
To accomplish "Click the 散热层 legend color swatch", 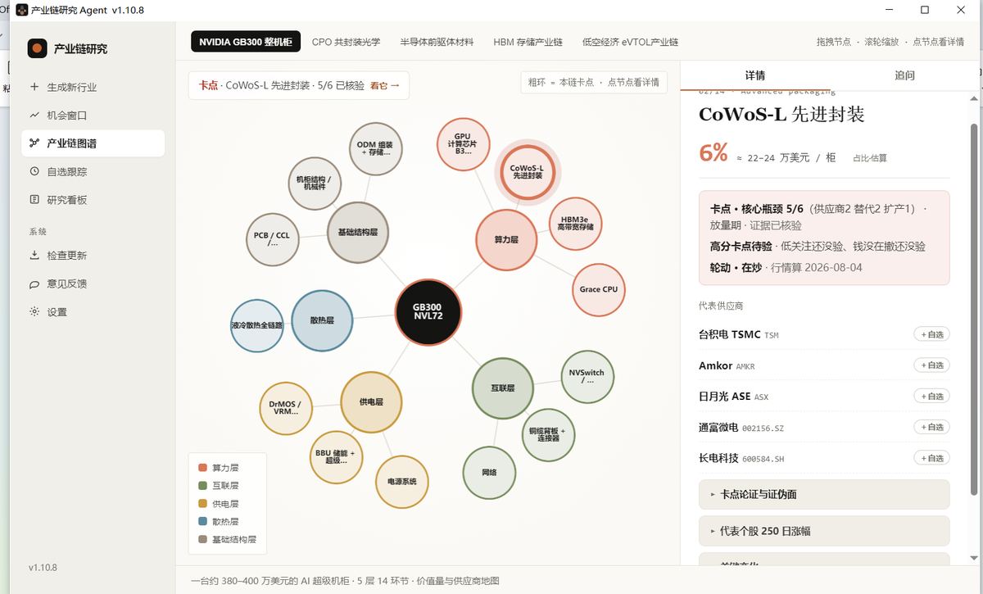I will [x=202, y=521].
